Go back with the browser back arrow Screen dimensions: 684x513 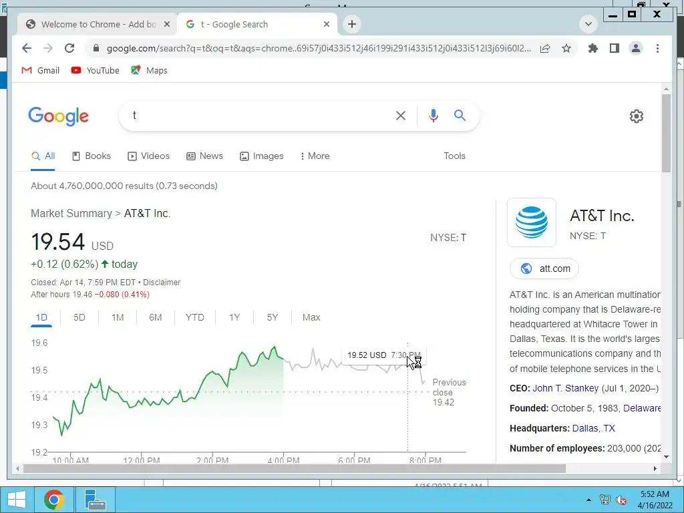pos(27,48)
